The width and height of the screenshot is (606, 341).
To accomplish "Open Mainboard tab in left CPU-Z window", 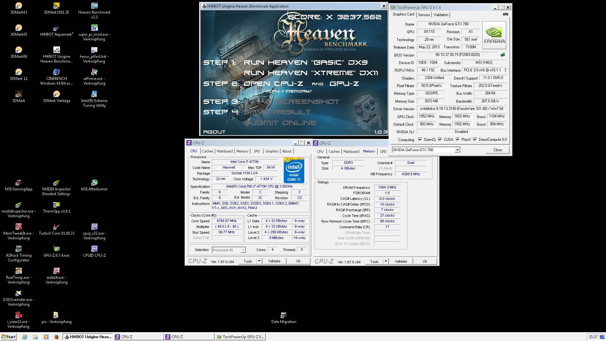I will point(225,151).
